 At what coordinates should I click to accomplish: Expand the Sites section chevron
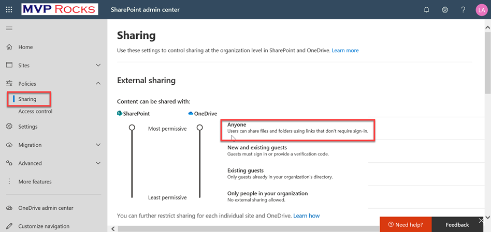pos(98,66)
